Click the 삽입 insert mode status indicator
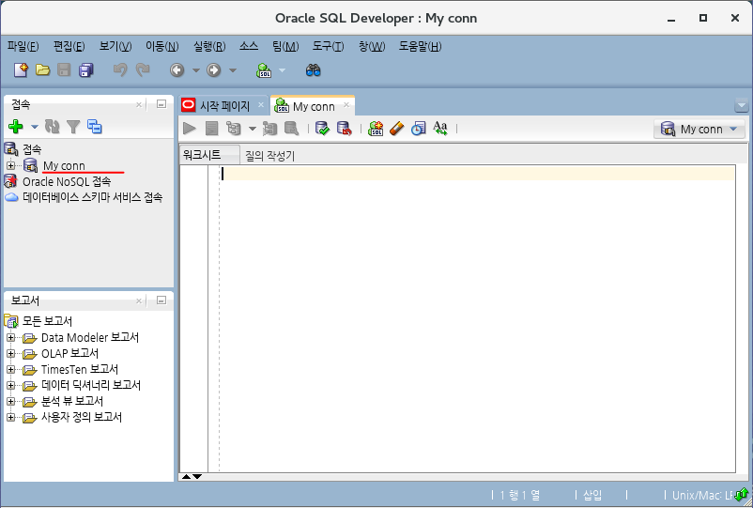This screenshot has width=753, height=508. (592, 495)
